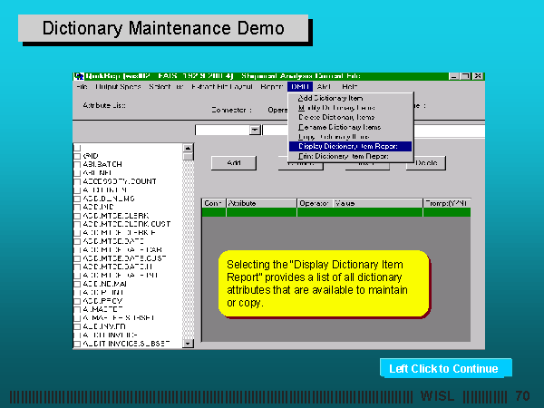Click the attribute list vertical scrollbar track
Viewport: 544px width, 408px height.
pos(189,254)
